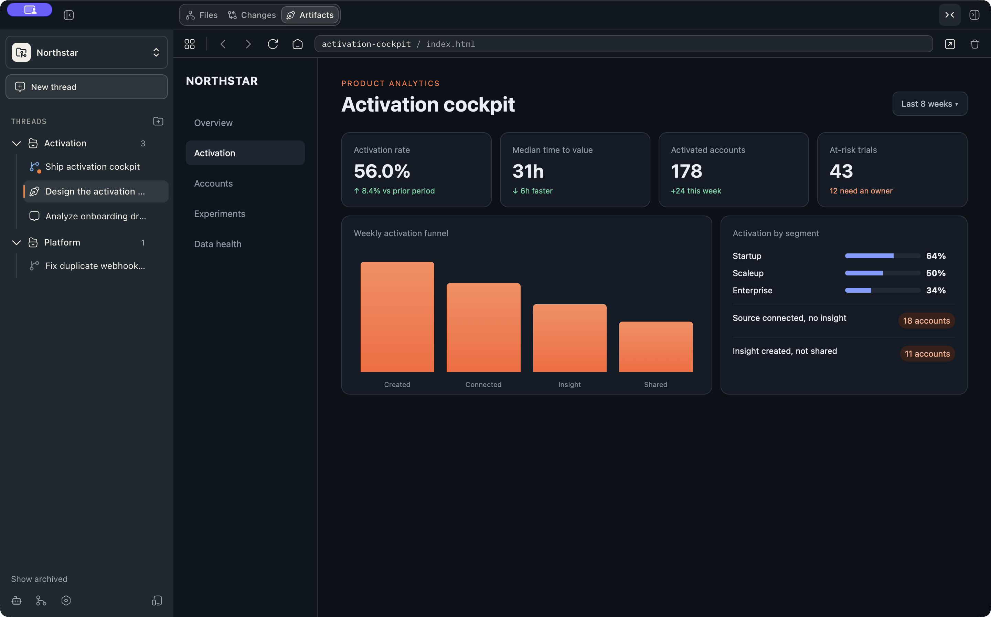Screen dimensions: 991x617
Task: Go back in artifact preview
Action: [x=223, y=44]
